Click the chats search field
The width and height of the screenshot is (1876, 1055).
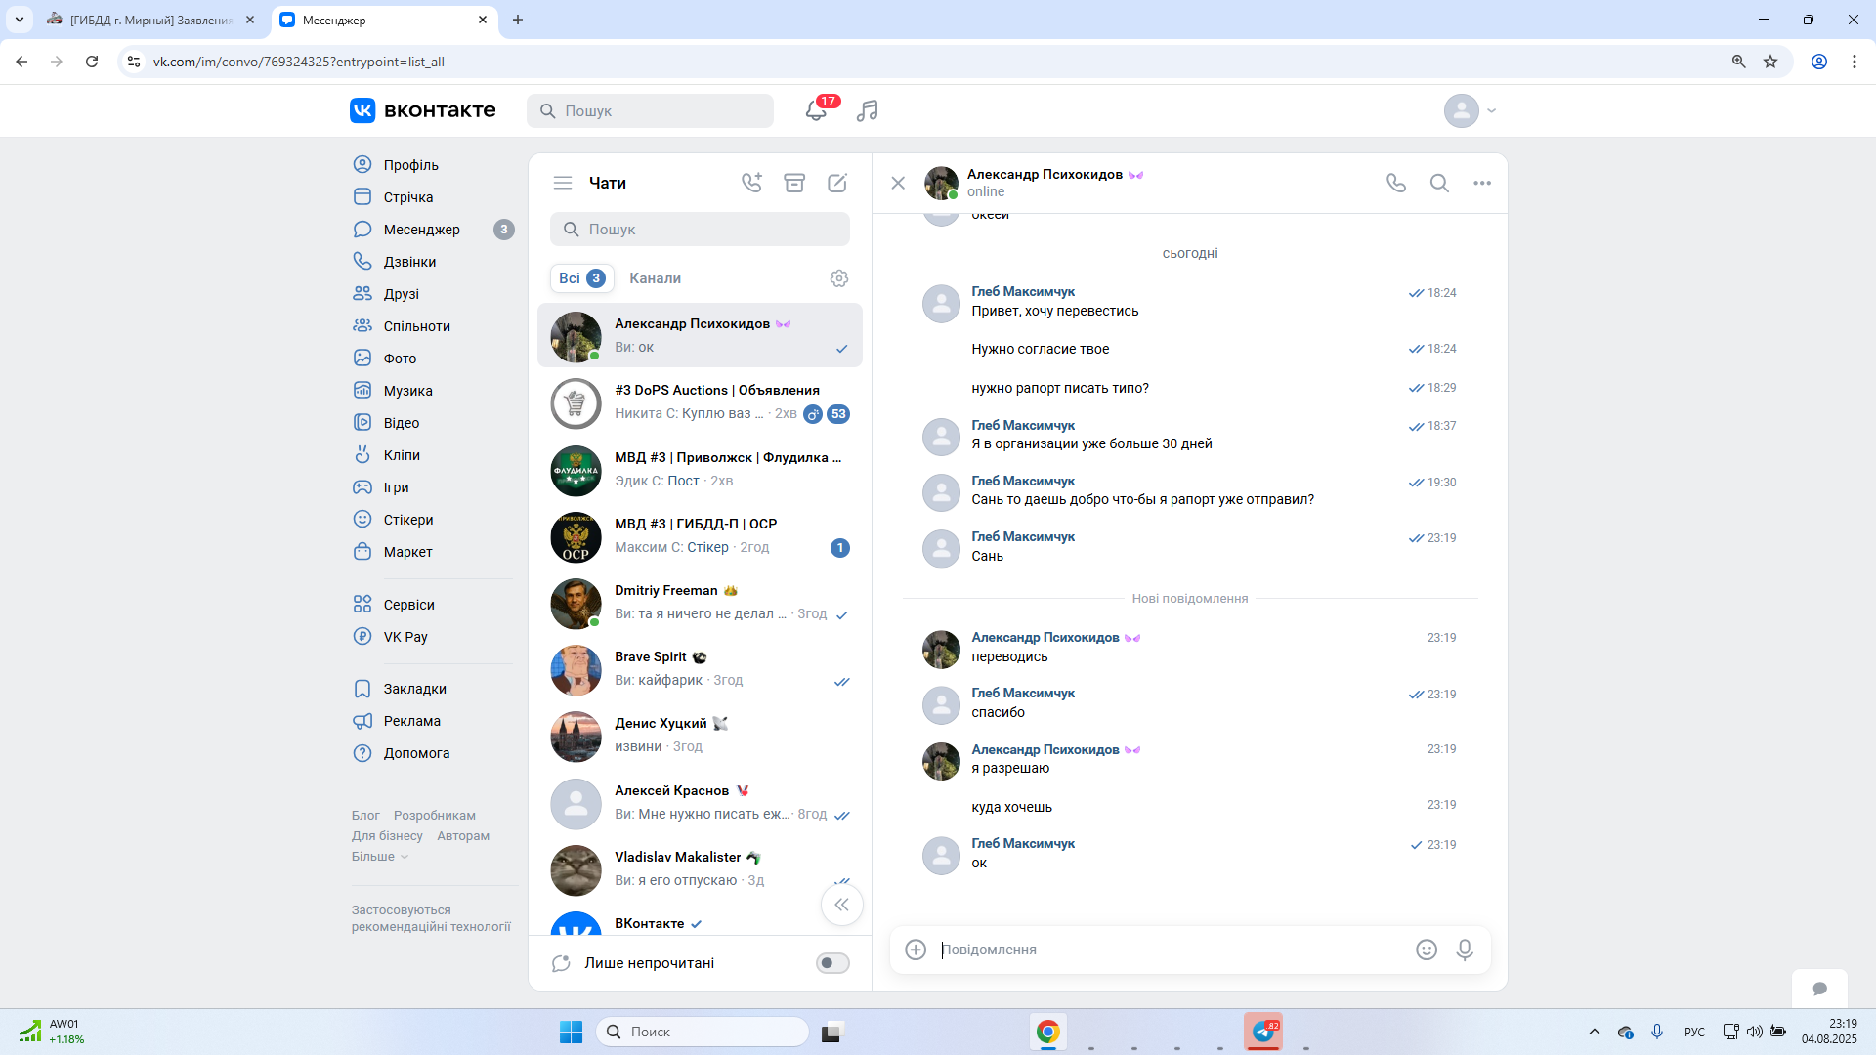[x=700, y=230]
